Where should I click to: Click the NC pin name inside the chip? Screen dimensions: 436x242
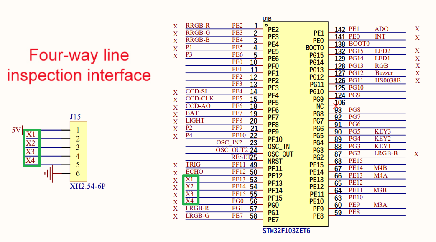pyautogui.click(x=320, y=107)
